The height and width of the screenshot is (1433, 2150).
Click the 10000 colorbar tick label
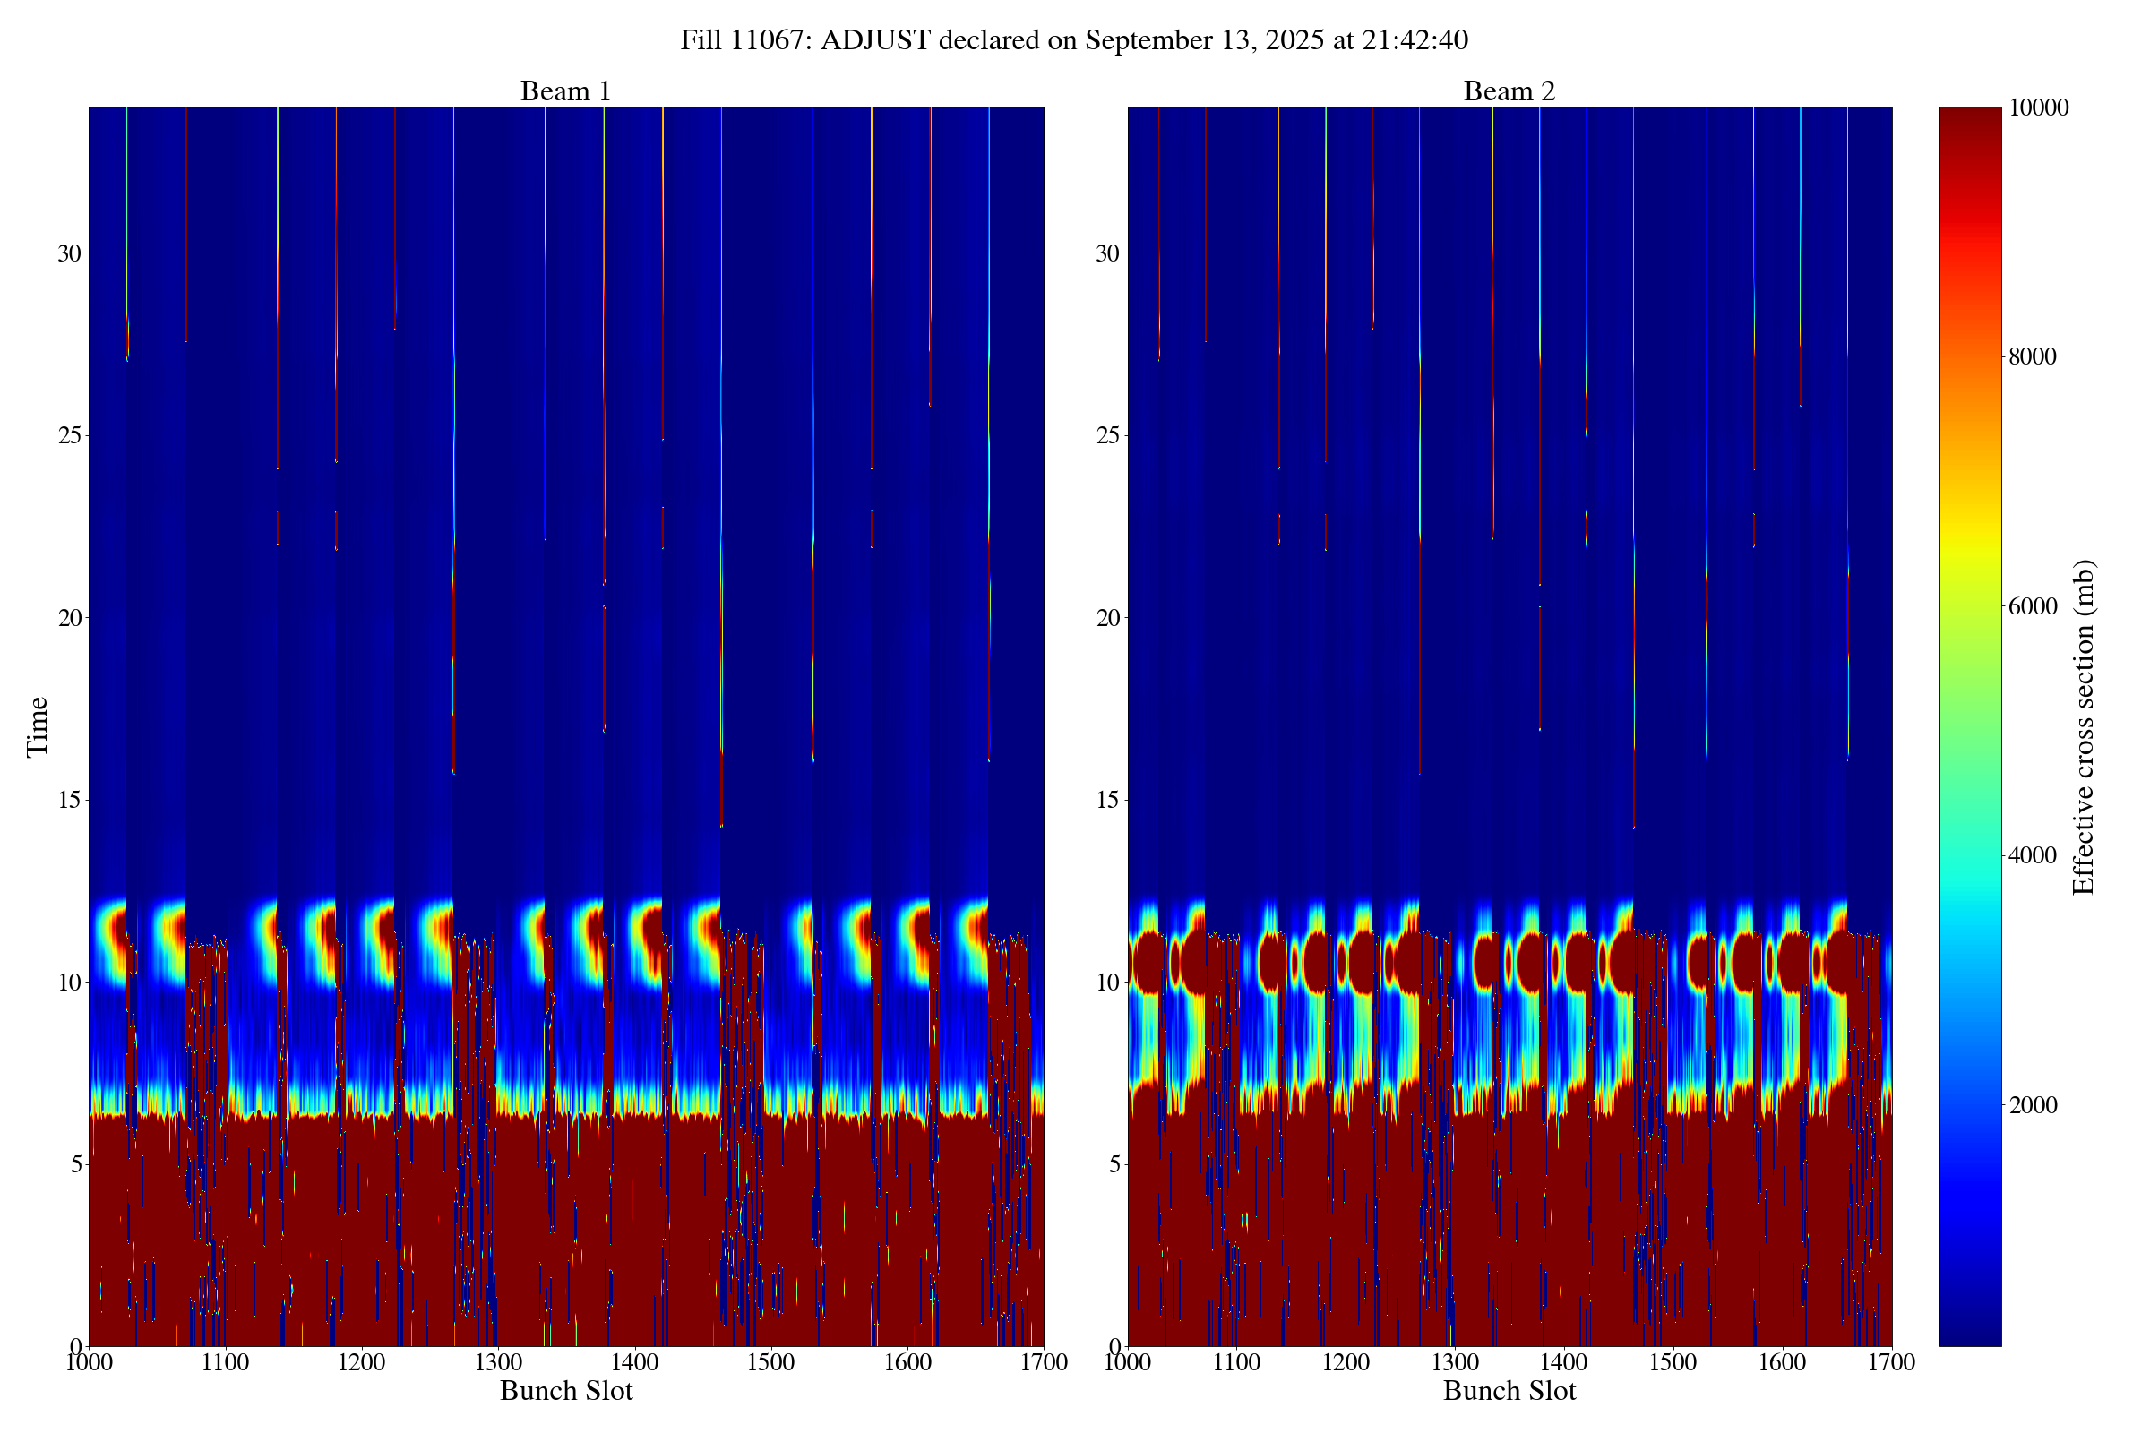(2037, 107)
